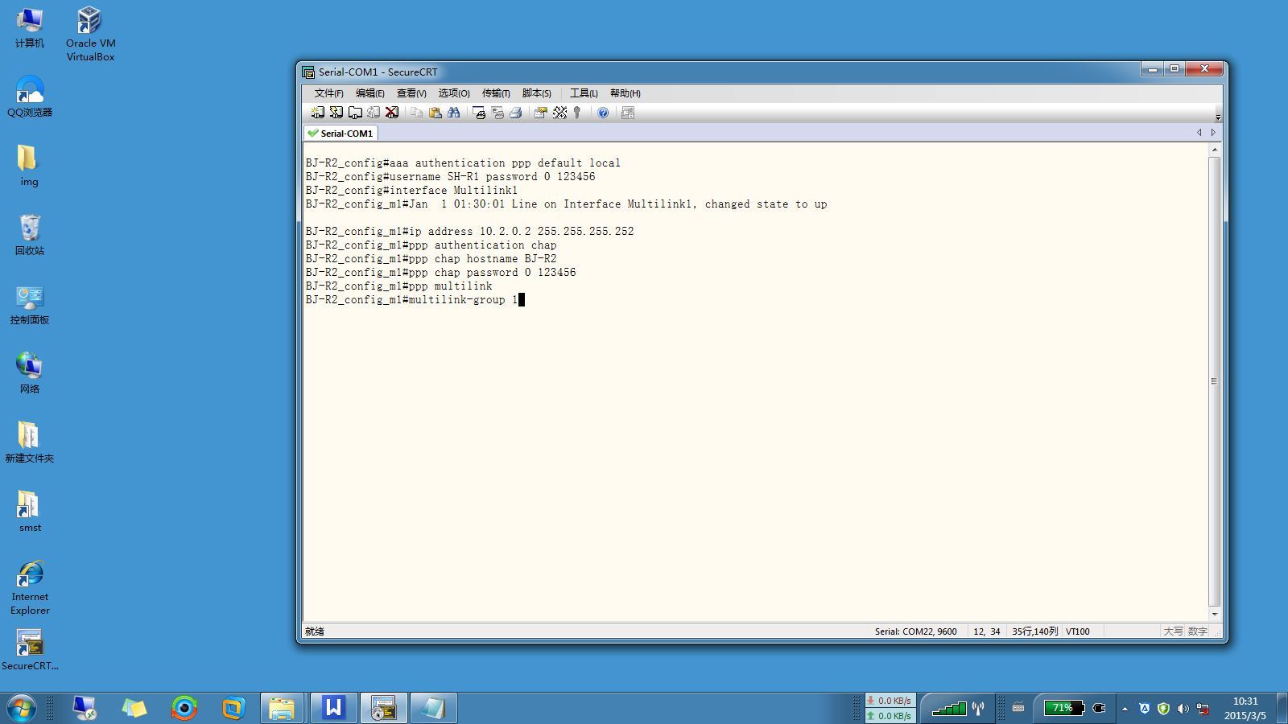Click the battery 71% indicator
Screen dimensions: 1288x724
pyautogui.click(x=1064, y=708)
